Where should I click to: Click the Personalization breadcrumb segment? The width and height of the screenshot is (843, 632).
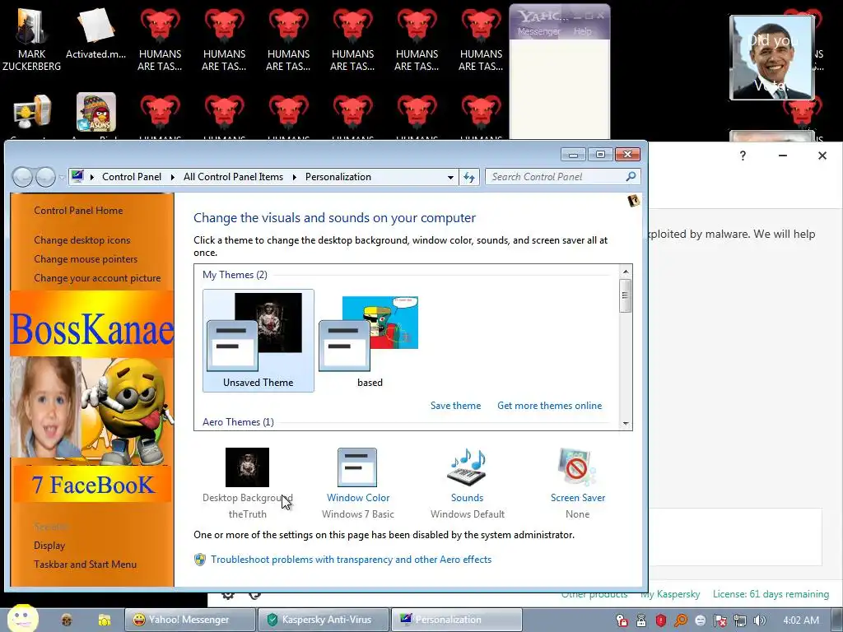click(x=338, y=177)
